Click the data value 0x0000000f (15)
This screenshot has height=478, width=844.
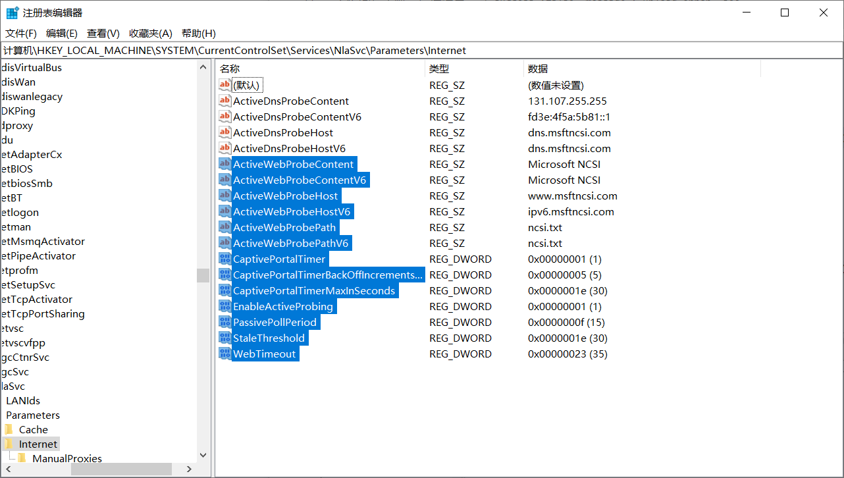pos(566,322)
